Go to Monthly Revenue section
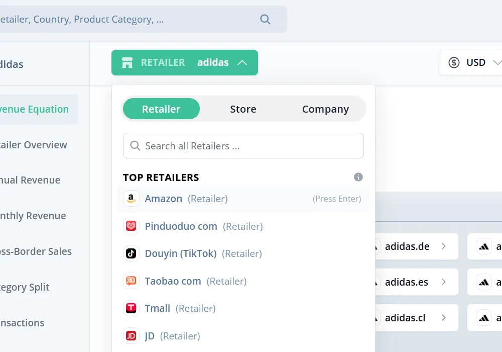This screenshot has width=502, height=352. pyautogui.click(x=33, y=216)
